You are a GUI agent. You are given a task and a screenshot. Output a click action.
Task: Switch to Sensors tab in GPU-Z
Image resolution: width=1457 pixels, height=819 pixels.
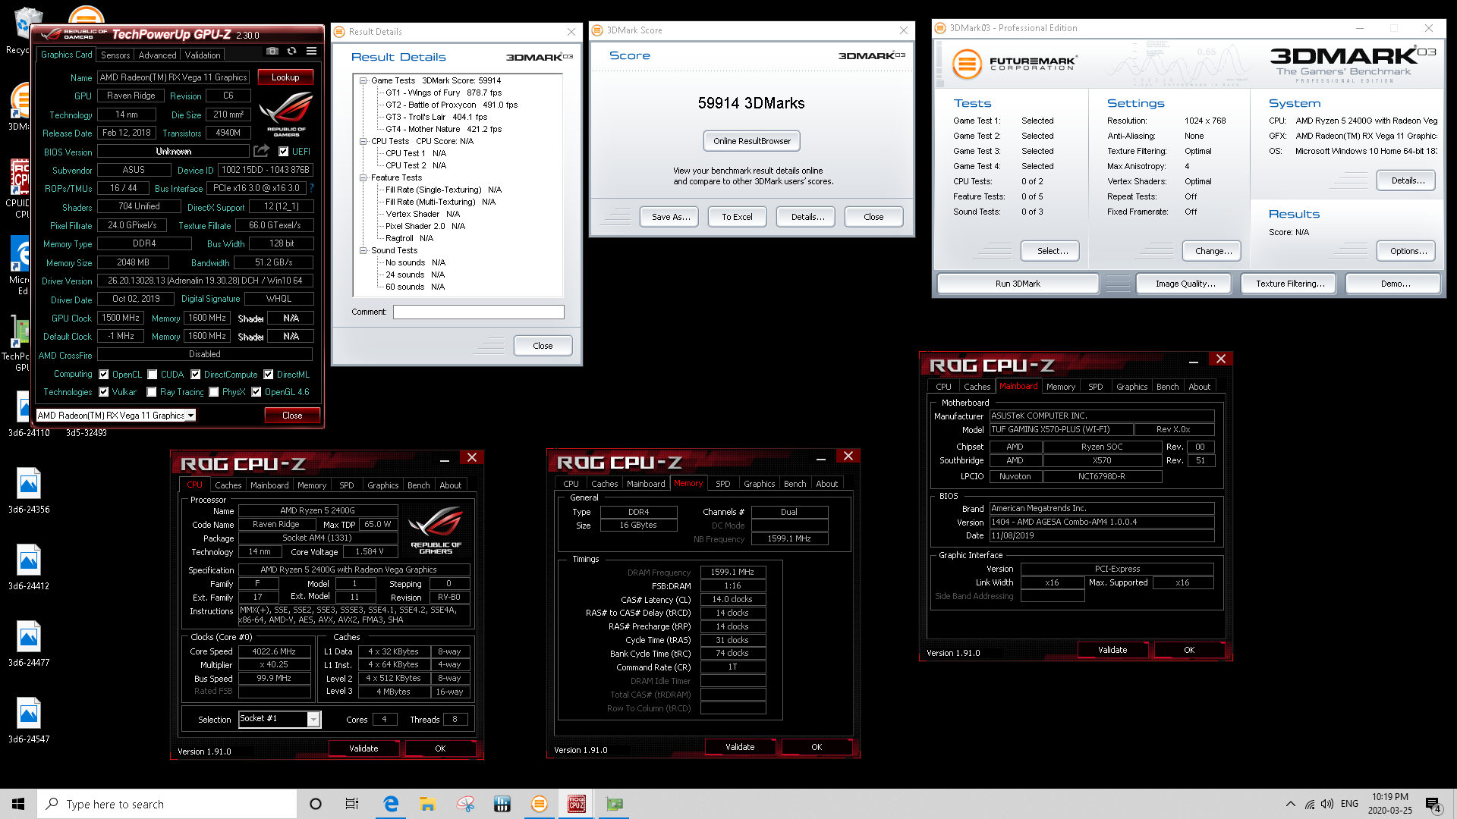(115, 55)
